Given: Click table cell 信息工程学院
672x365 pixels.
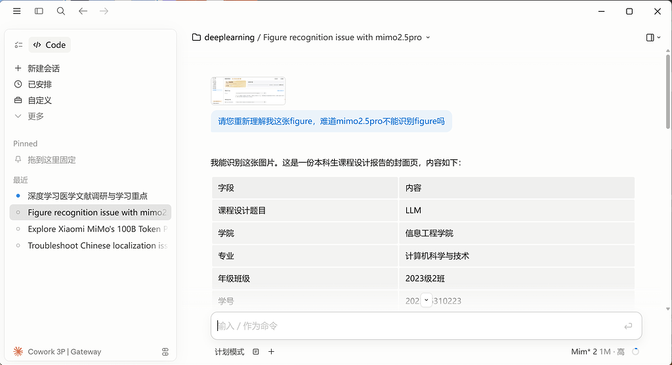Looking at the screenshot, I should (x=516, y=233).
